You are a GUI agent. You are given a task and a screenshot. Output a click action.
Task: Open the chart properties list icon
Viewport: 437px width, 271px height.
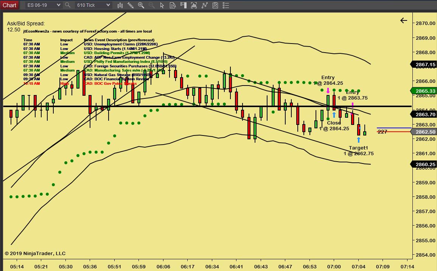click(x=226, y=5)
